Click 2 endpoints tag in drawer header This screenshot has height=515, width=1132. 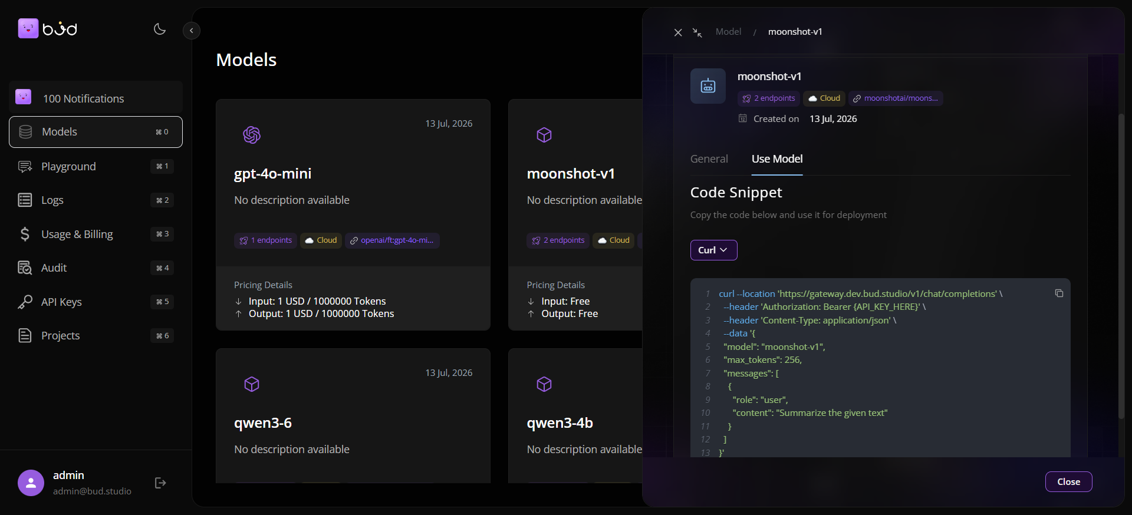pyautogui.click(x=769, y=98)
